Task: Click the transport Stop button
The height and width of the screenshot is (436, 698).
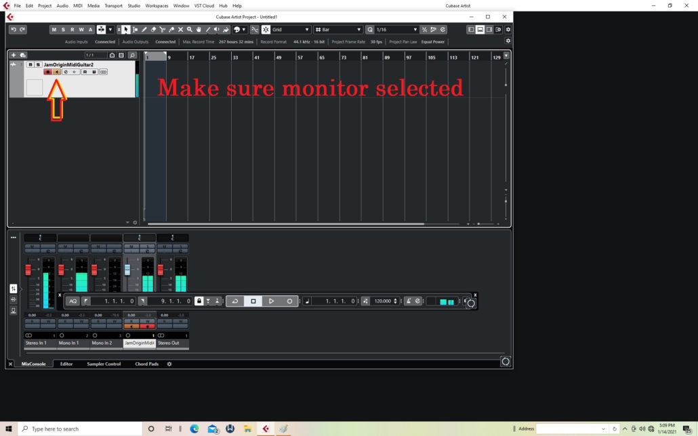Action: pos(253,301)
